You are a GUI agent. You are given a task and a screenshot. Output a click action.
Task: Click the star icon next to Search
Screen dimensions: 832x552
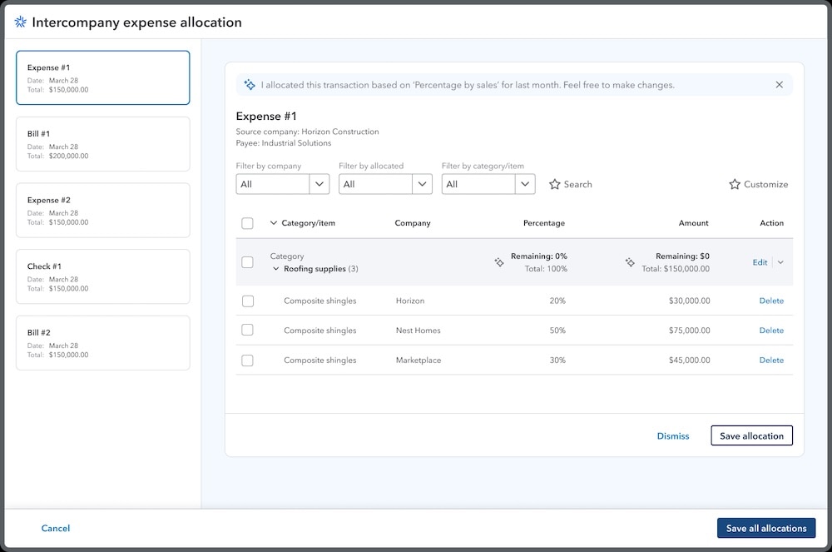tap(554, 184)
